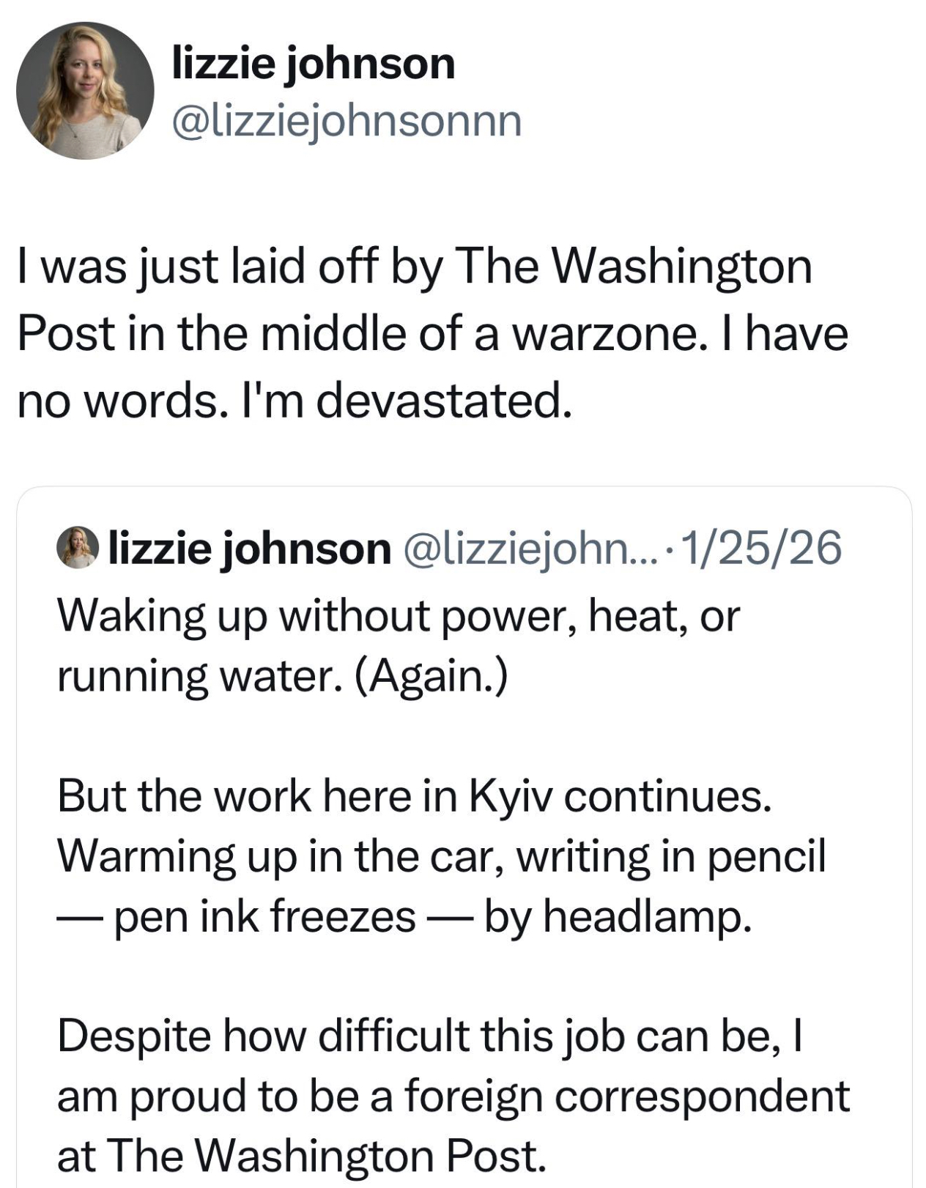Image resolution: width=926 pixels, height=1188 pixels.
Task: Click the line "pen ink freezes — by headlamp."
Action: [432, 916]
